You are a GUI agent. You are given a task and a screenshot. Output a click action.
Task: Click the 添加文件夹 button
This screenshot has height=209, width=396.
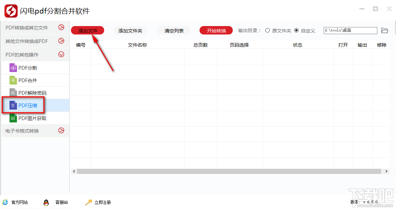tap(130, 30)
